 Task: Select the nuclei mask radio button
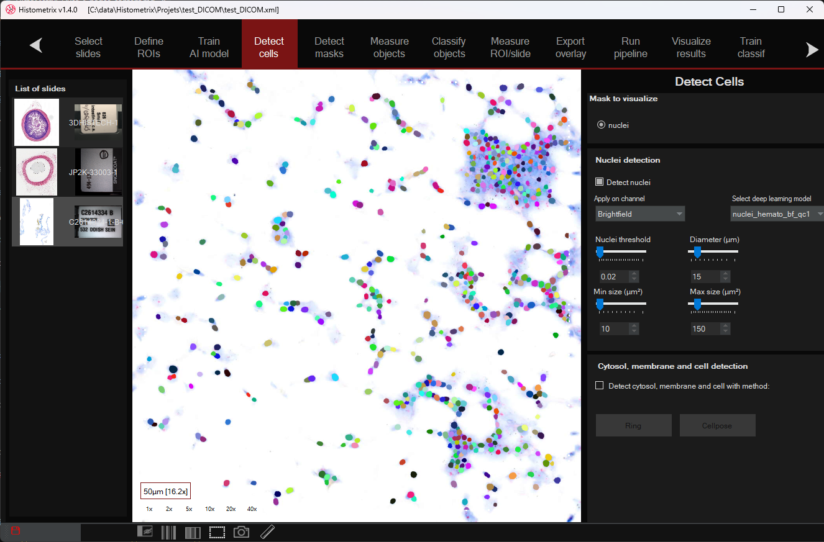[601, 125]
